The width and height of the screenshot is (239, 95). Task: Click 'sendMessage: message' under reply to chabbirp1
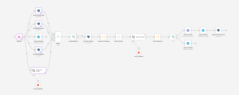point(188,49)
